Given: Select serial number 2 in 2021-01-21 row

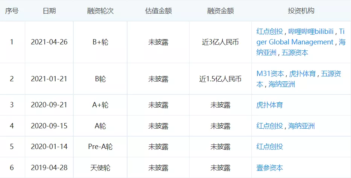Looking at the screenshot, I should [x=12, y=79].
